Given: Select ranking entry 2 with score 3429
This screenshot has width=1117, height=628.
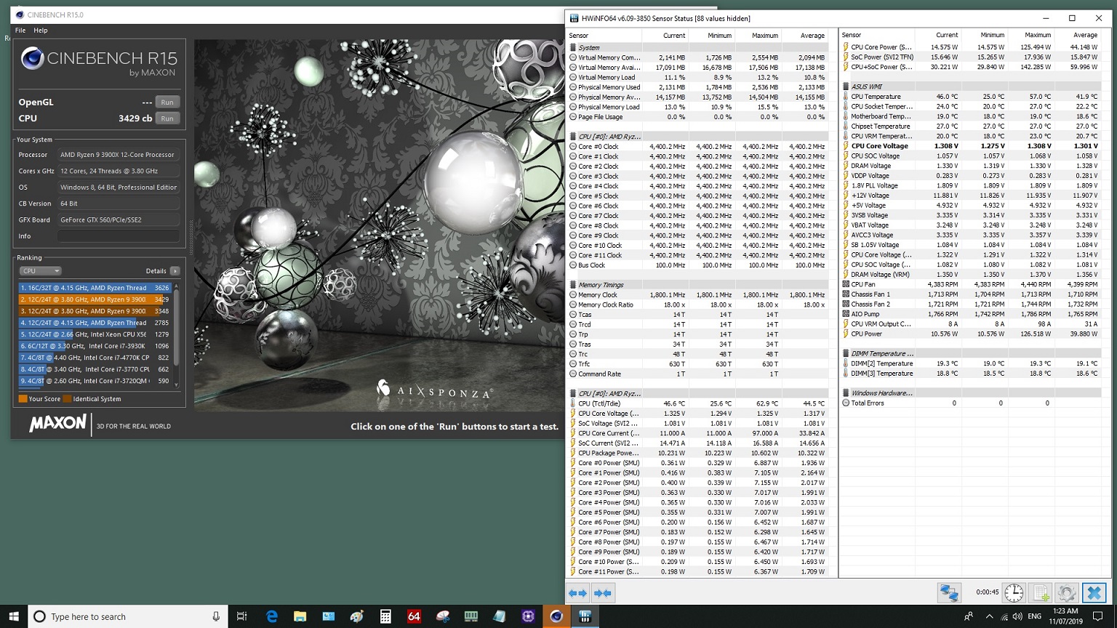Looking at the screenshot, I should pyautogui.click(x=95, y=299).
